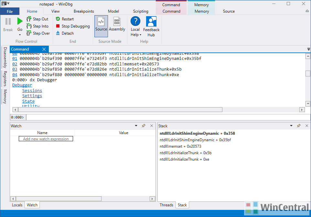This screenshot has width=311, height=217.
Task: Click the Step Out icon
Action: coord(29,19)
